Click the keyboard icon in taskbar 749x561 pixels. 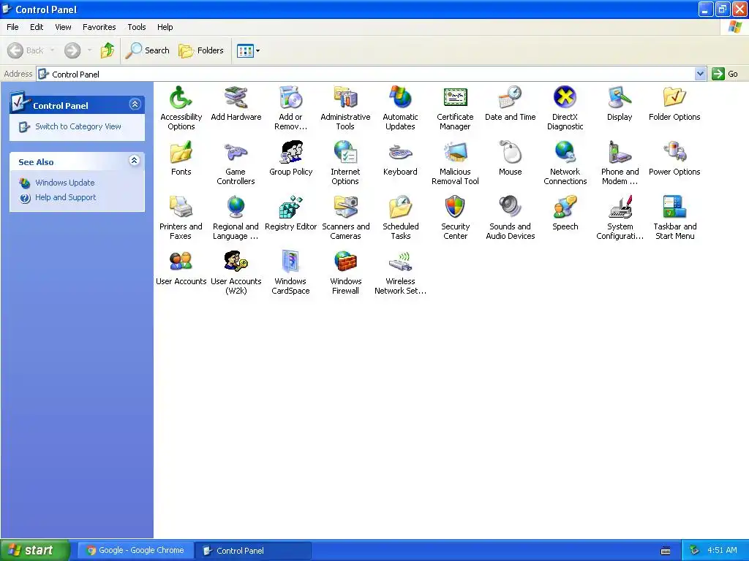pos(666,551)
